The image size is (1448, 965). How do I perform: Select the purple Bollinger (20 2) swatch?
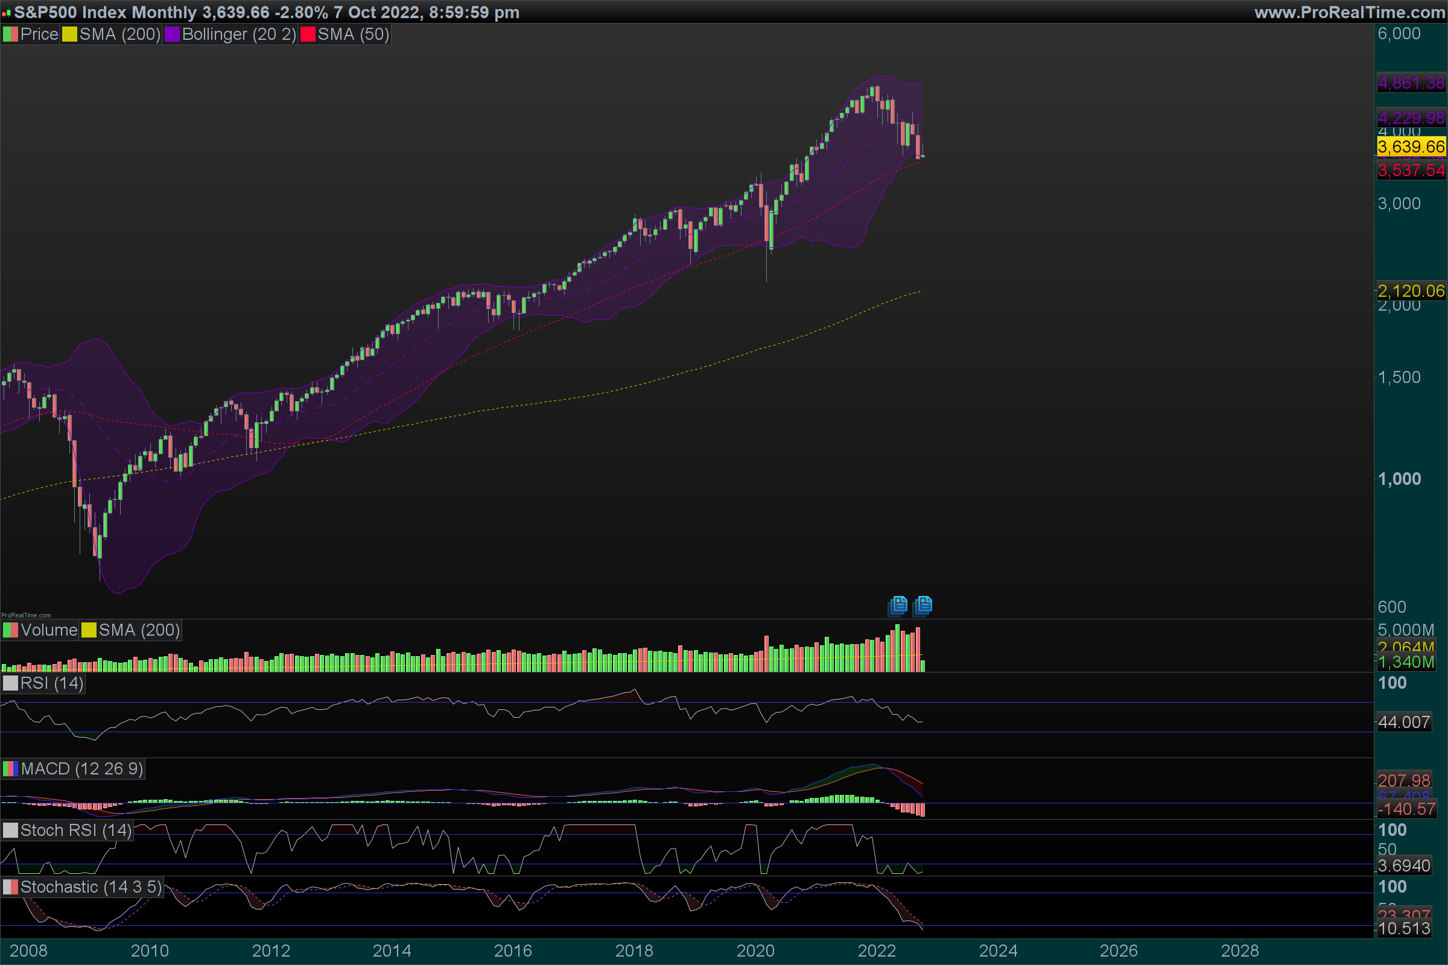173,34
